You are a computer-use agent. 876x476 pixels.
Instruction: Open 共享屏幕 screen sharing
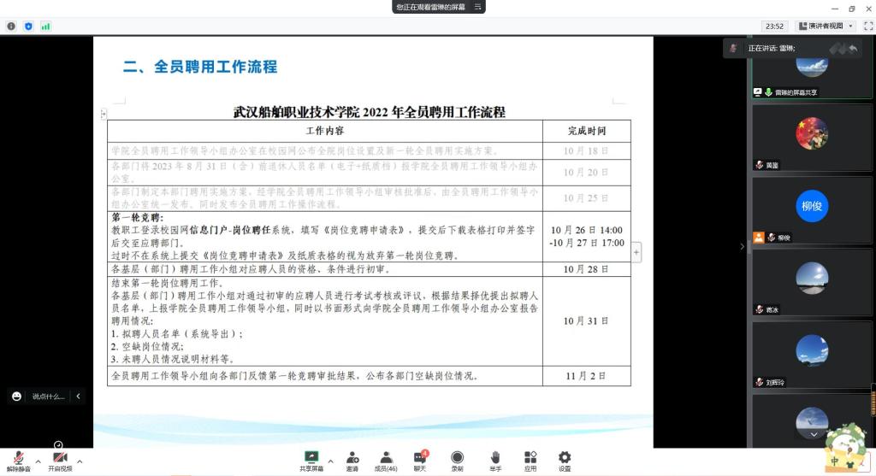(311, 460)
